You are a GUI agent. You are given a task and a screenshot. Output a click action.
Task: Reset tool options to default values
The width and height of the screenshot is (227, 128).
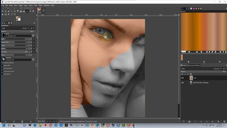pyautogui.click(x=31, y=122)
